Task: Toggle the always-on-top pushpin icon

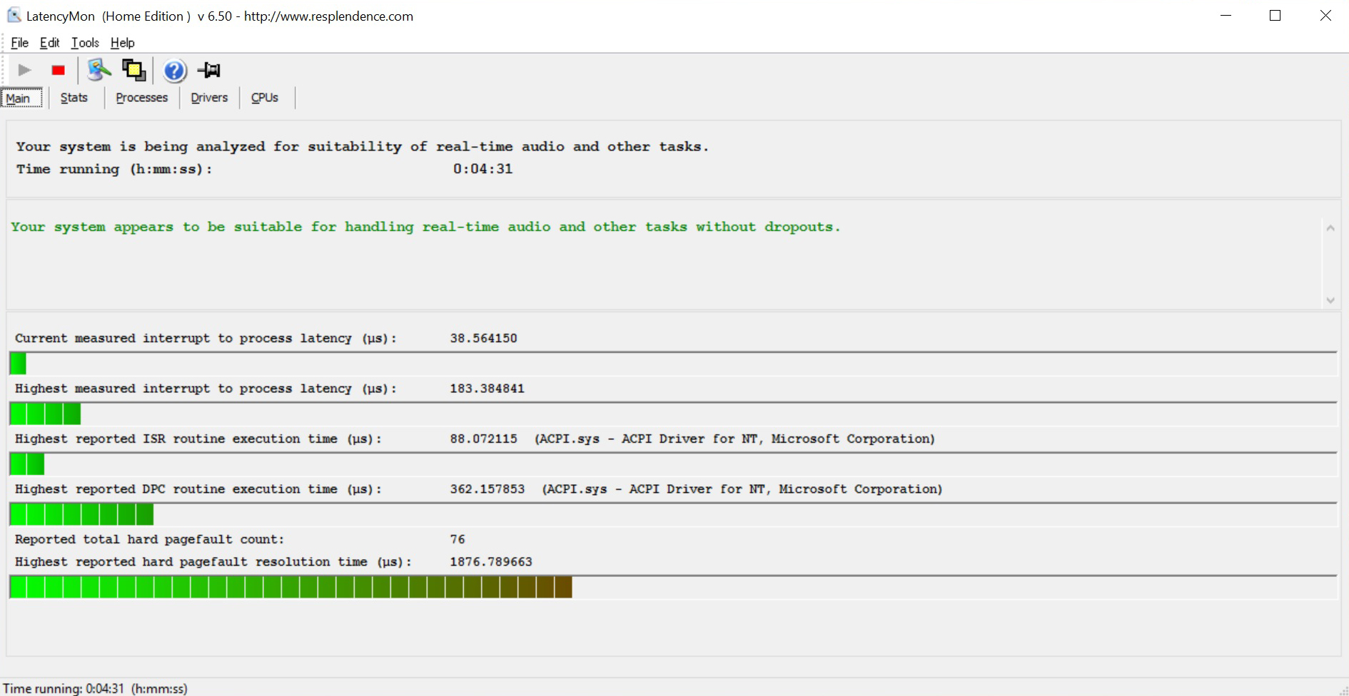Action: coord(209,70)
